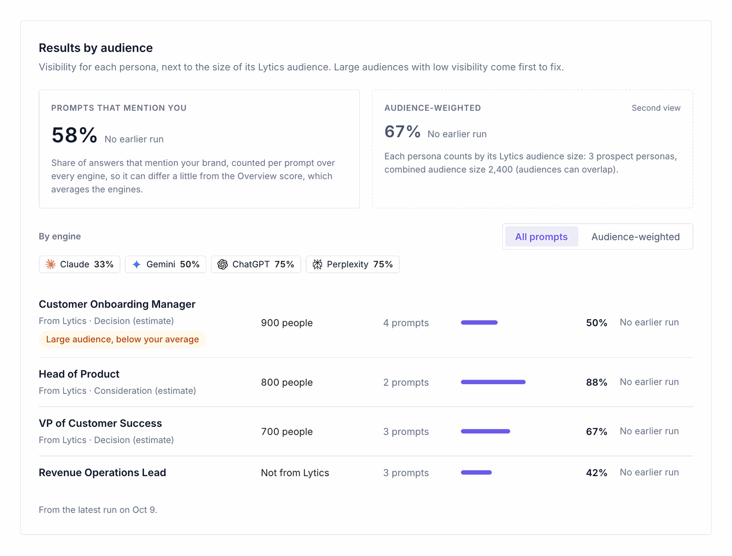
Task: Click the Gemini sparkle icon
Action: tap(137, 264)
